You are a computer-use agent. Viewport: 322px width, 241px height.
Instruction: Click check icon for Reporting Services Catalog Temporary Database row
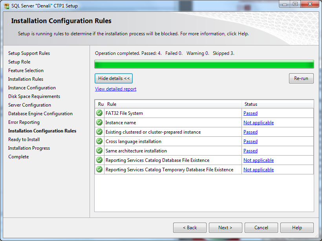99,169
